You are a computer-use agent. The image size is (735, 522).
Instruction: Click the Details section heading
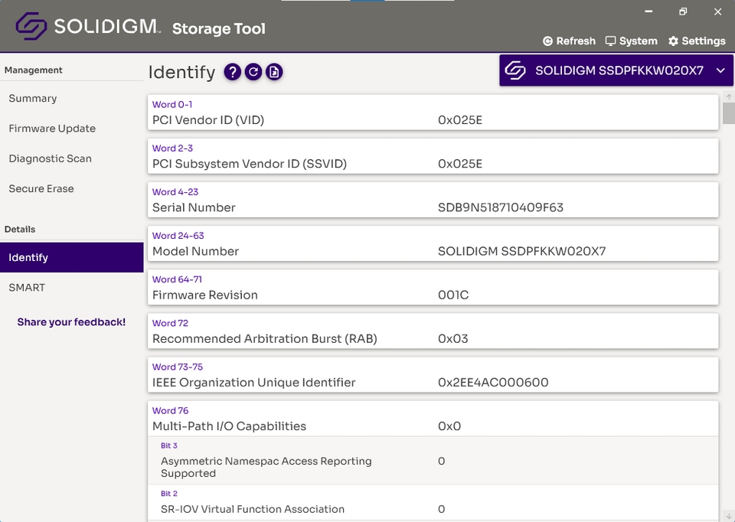(20, 229)
